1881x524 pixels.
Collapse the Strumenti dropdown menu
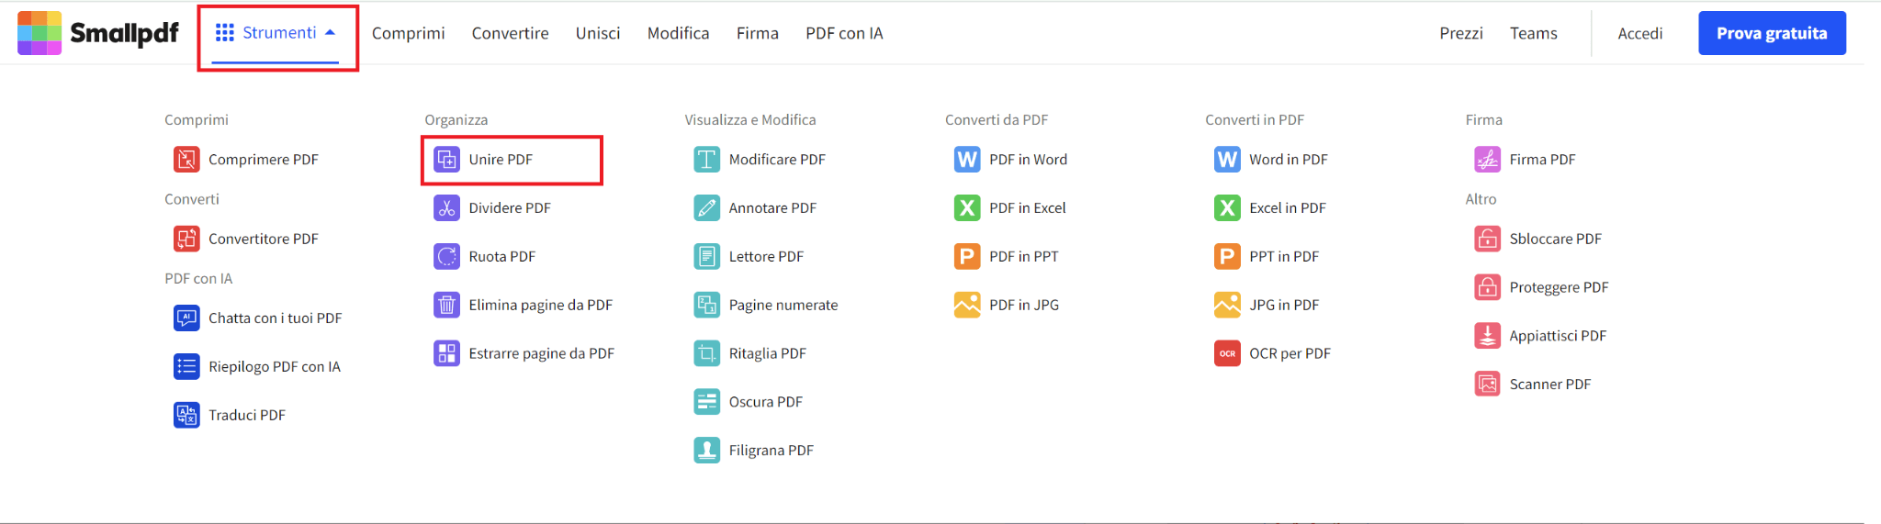tap(276, 33)
